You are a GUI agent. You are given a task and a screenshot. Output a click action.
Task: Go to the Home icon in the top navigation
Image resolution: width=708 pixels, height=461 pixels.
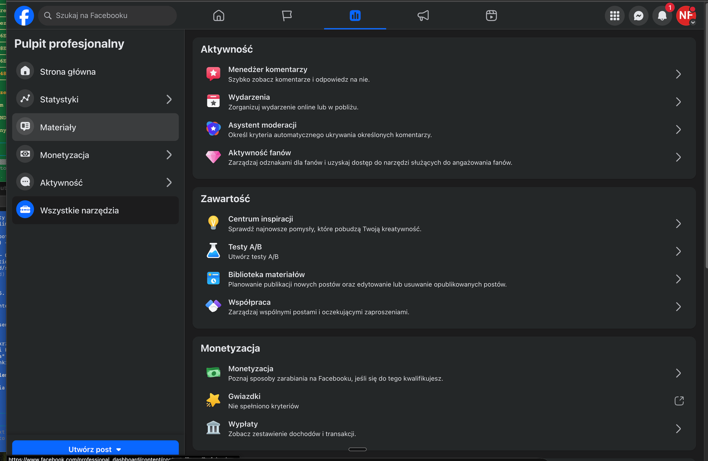pos(219,16)
